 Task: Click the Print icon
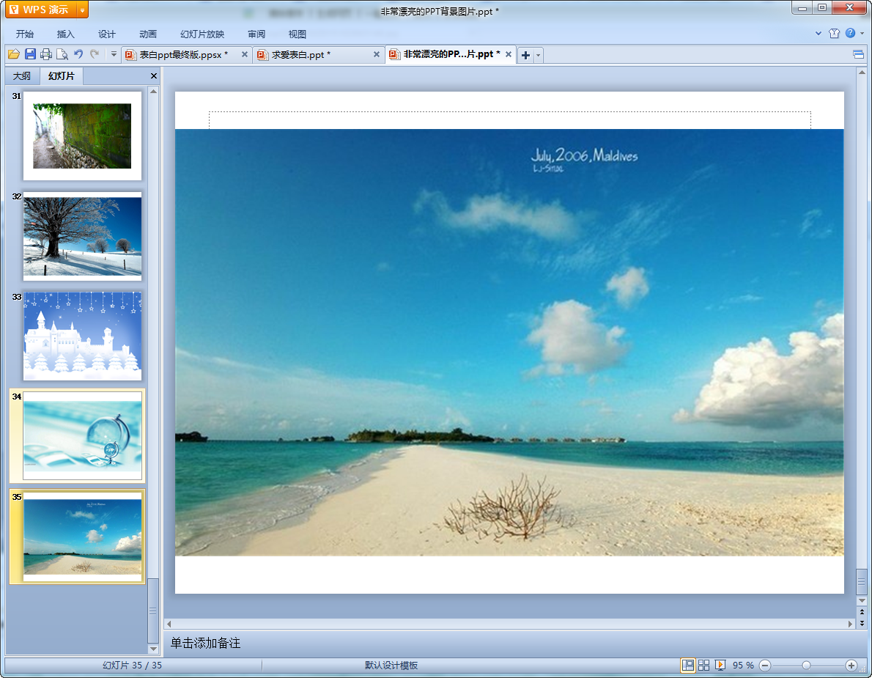click(x=46, y=54)
